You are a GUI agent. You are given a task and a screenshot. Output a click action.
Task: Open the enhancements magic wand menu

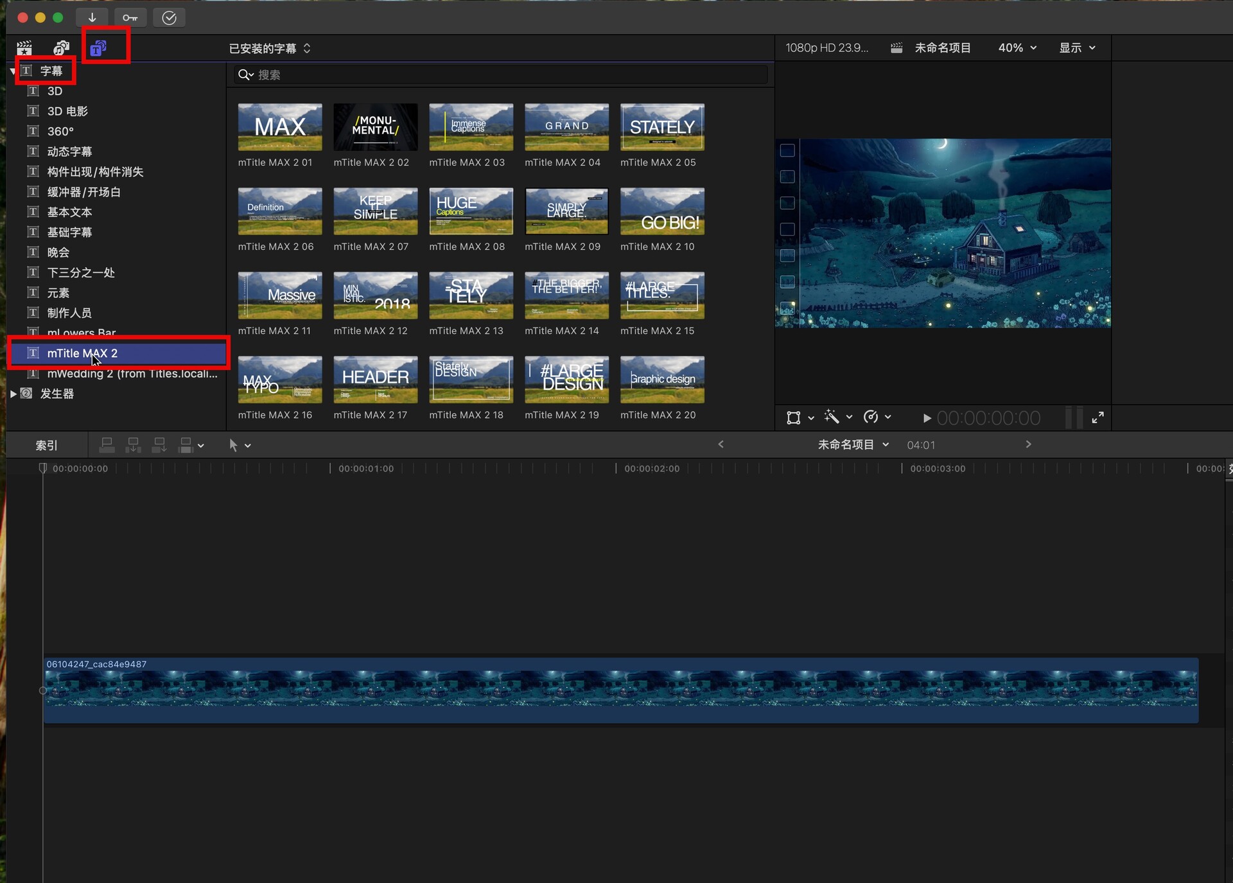pos(838,417)
